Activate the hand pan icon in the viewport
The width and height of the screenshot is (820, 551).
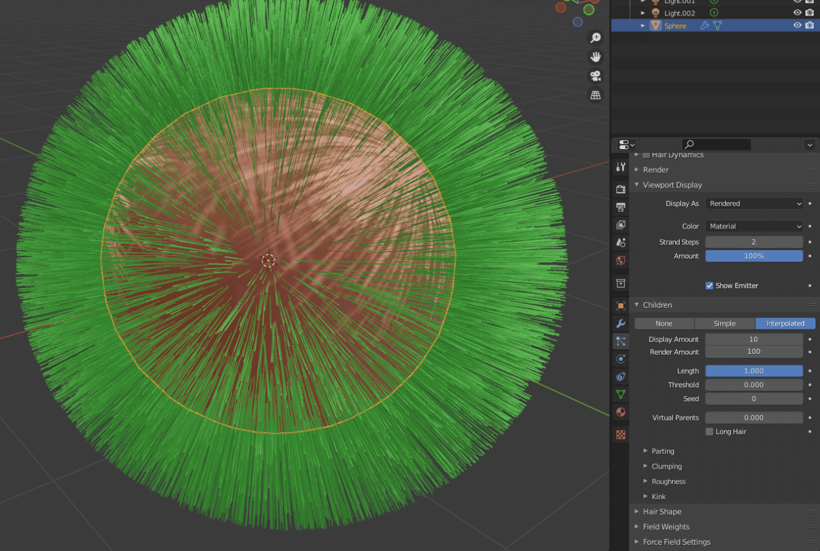[595, 56]
